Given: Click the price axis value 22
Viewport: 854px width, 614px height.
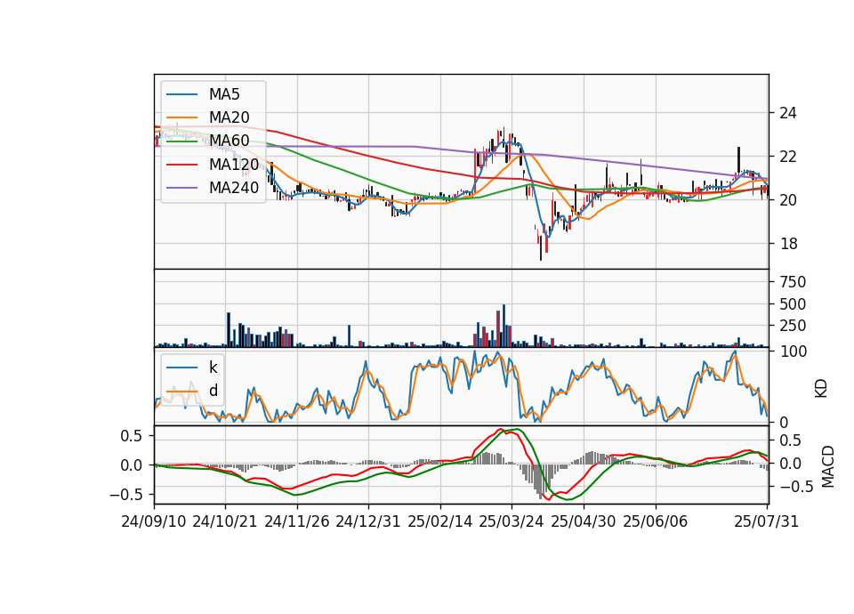Looking at the screenshot, I should (x=788, y=157).
